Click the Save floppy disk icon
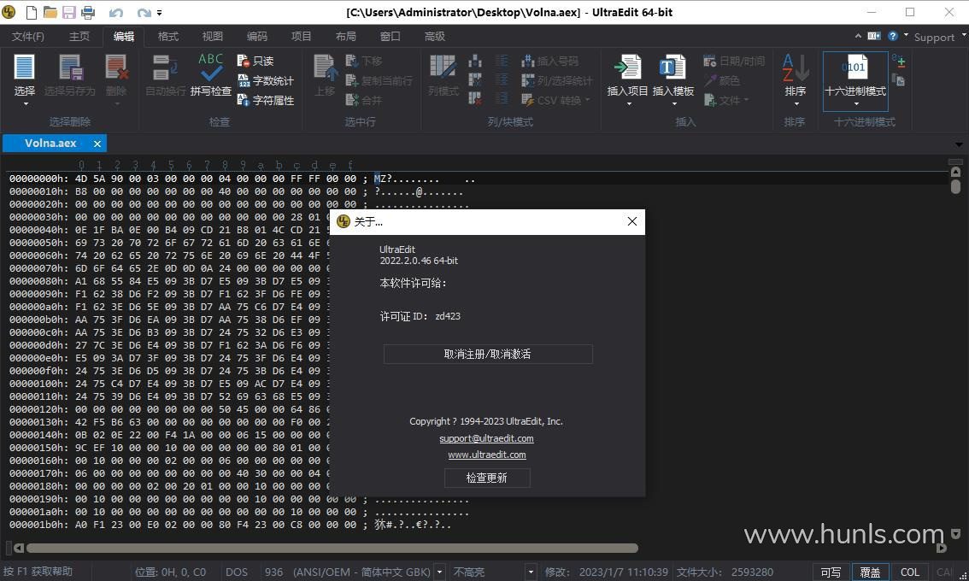The width and height of the screenshot is (969, 581). click(x=68, y=12)
